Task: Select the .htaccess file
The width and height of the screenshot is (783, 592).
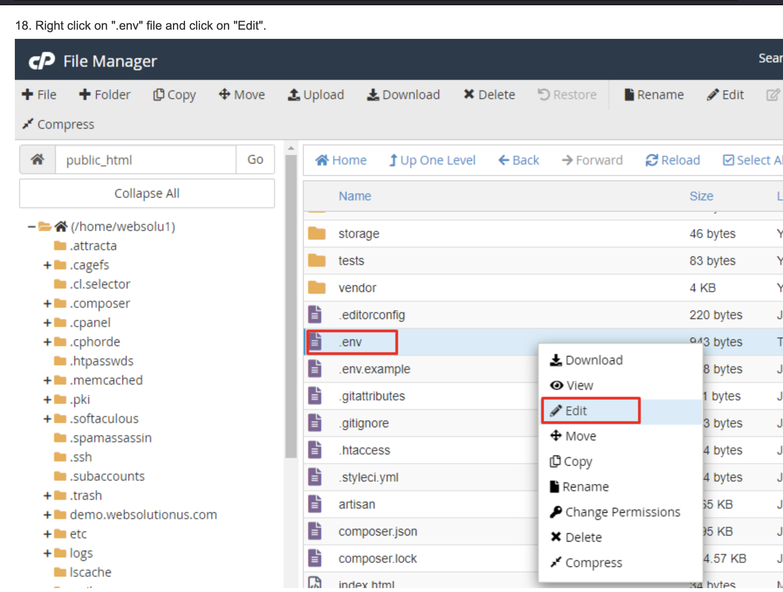Action: pyautogui.click(x=365, y=450)
